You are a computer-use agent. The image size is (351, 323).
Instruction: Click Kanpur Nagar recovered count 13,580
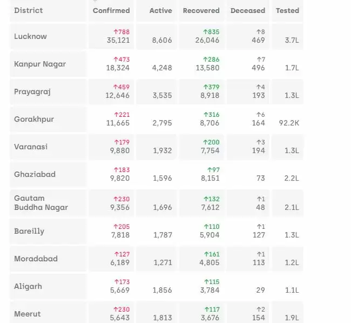pos(207,68)
